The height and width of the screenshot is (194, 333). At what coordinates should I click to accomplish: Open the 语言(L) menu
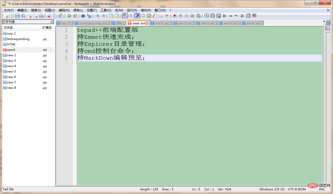(78, 10)
